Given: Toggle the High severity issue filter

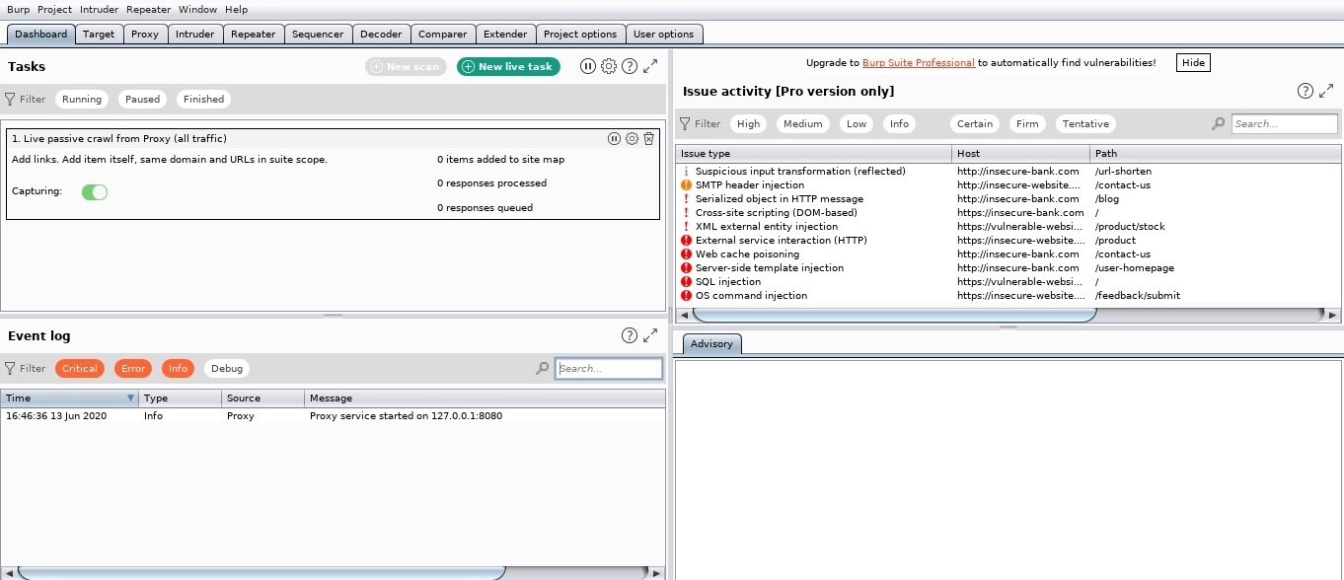Looking at the screenshot, I should (x=749, y=123).
